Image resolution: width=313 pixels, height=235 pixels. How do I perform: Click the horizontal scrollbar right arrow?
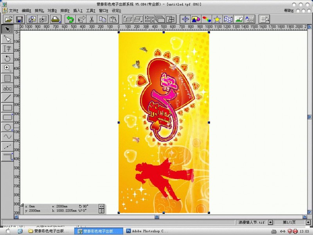[304, 216]
